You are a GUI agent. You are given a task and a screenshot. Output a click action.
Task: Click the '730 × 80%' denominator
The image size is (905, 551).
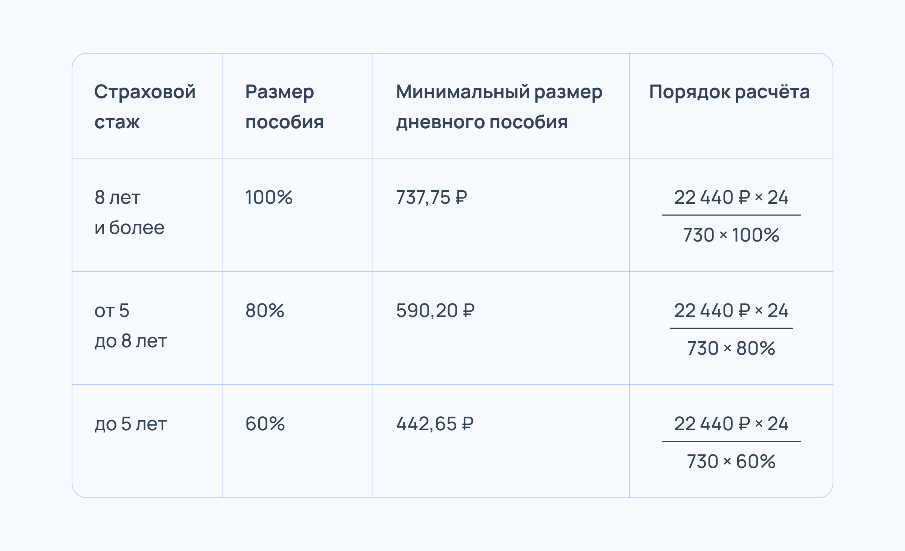click(x=731, y=348)
